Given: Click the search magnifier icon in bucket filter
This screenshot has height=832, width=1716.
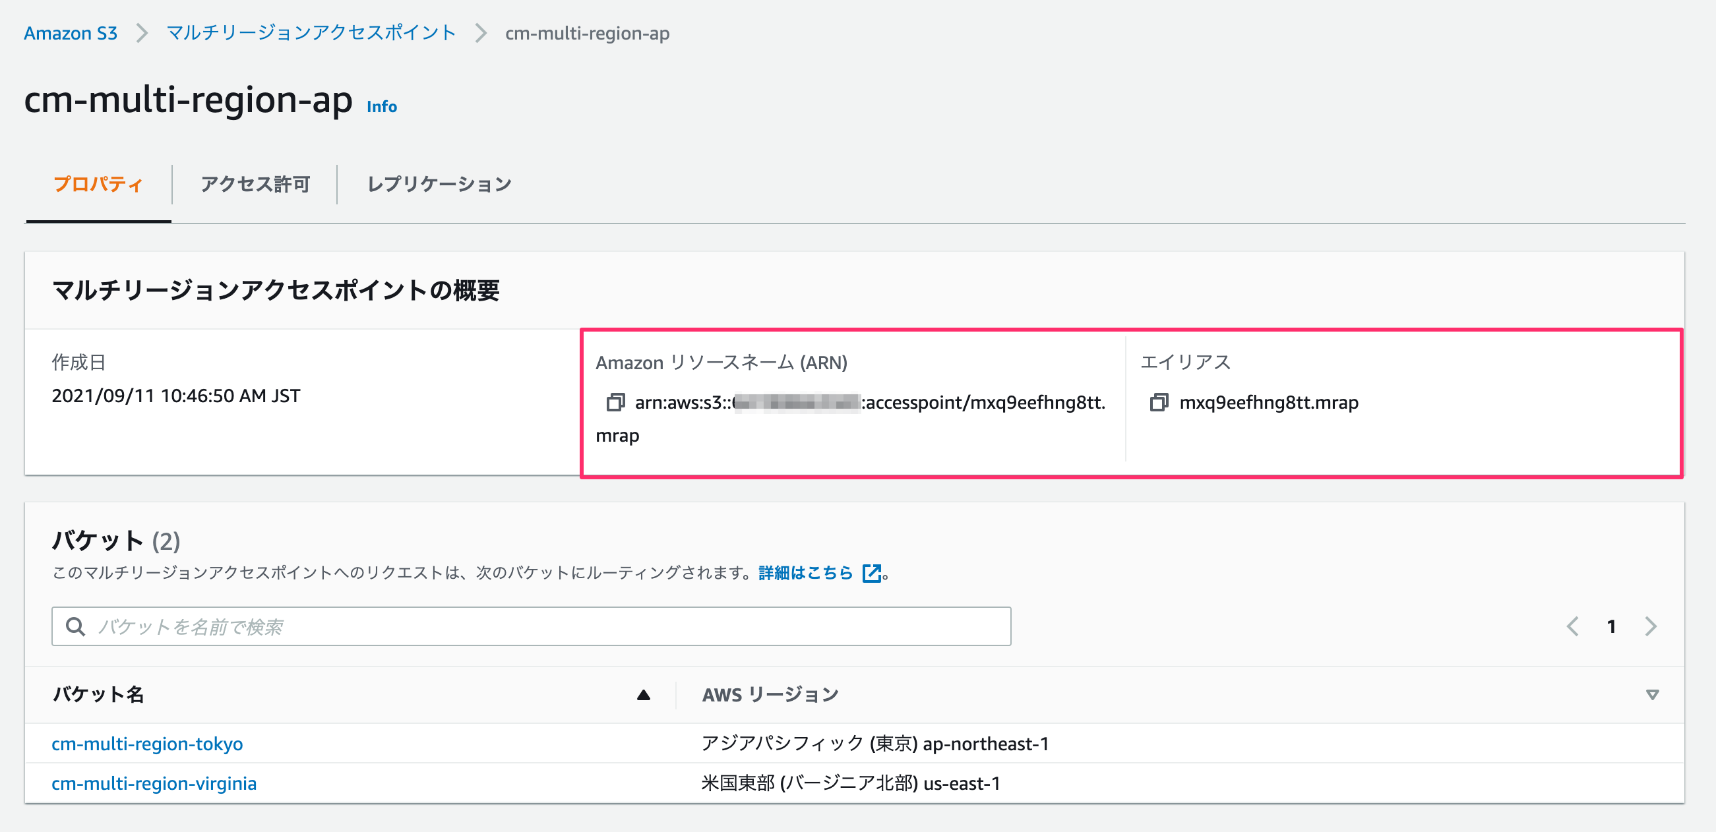Looking at the screenshot, I should coord(75,626).
